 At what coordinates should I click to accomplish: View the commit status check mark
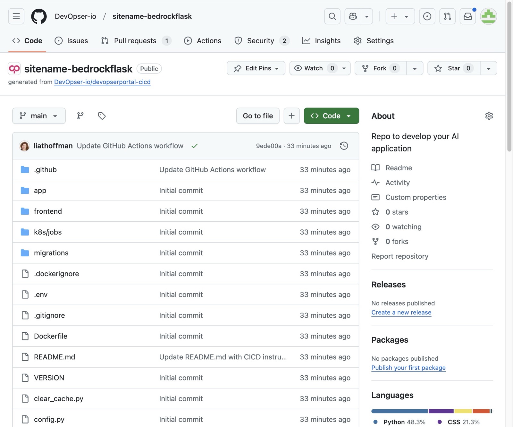194,146
